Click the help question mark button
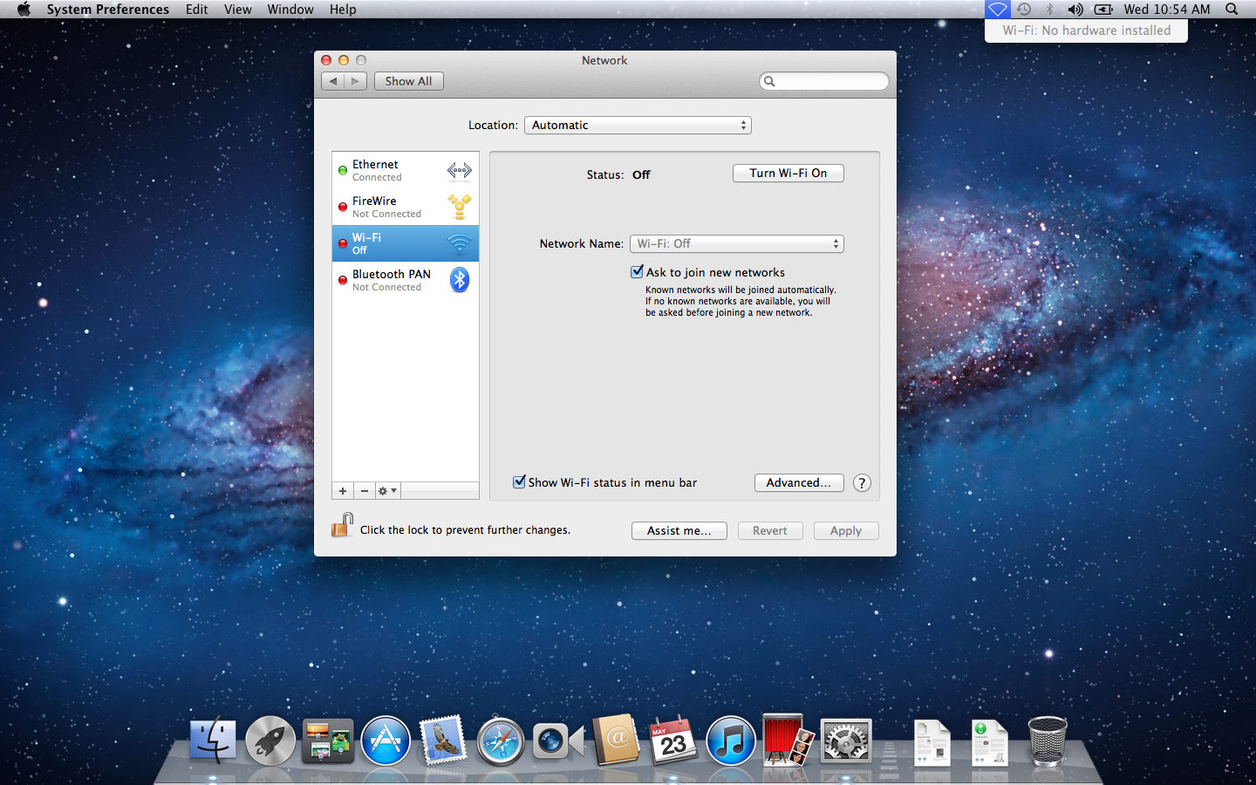The width and height of the screenshot is (1256, 785). 862,483
